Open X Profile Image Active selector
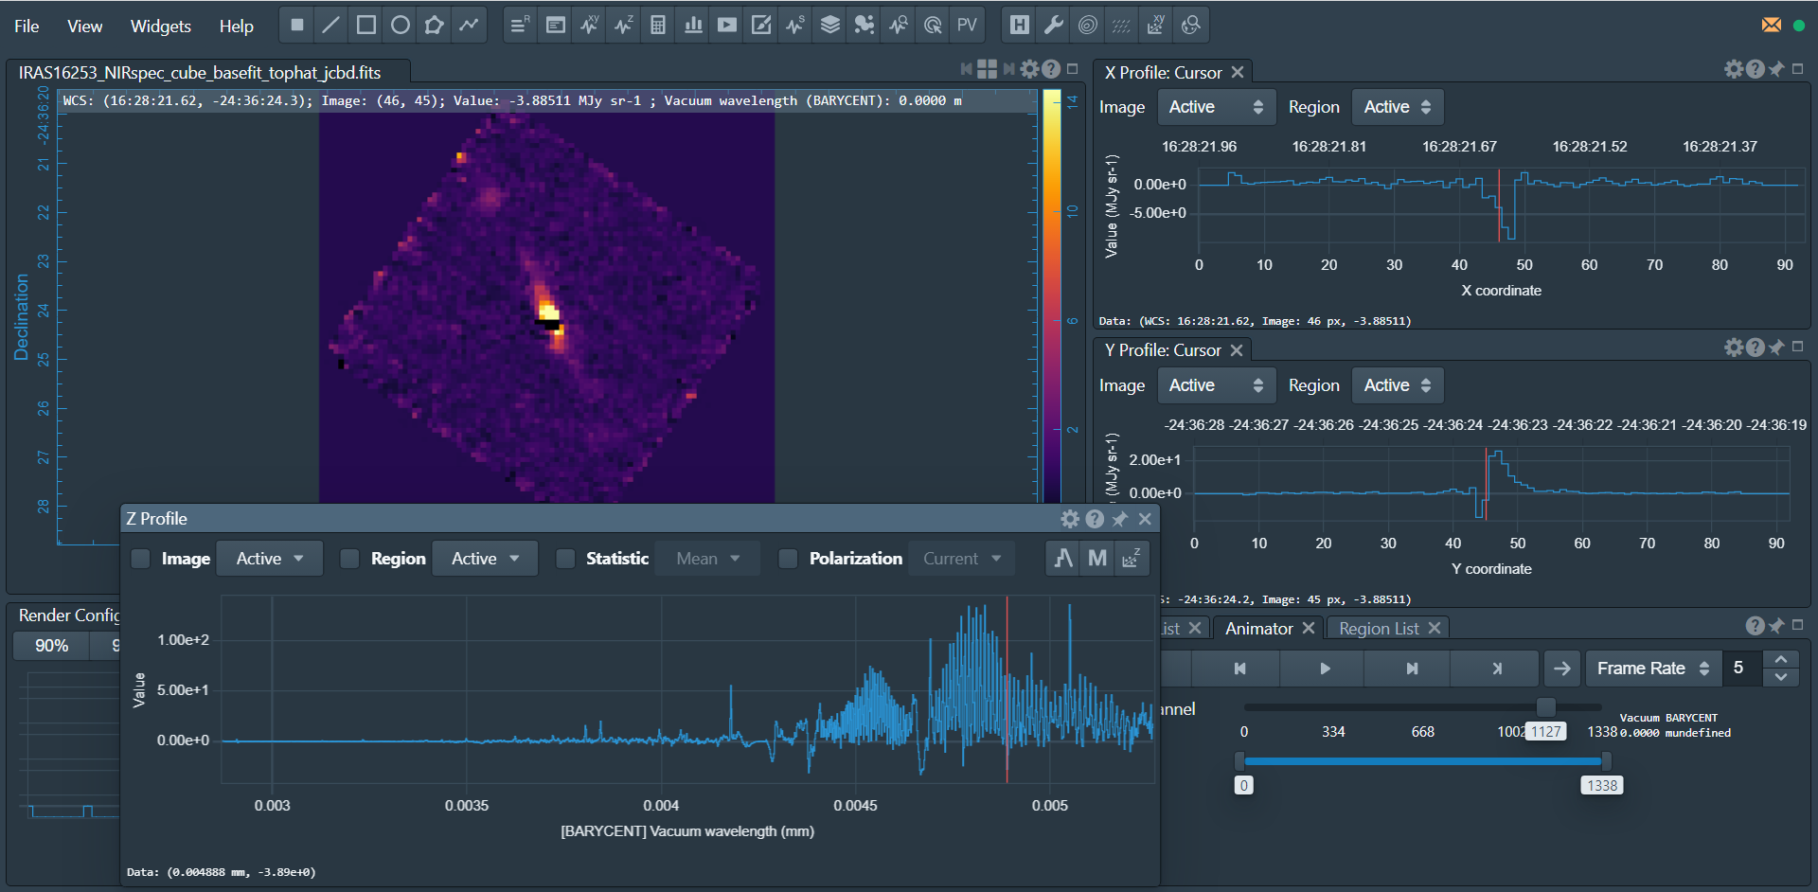1818x892 pixels. pyautogui.click(x=1217, y=107)
